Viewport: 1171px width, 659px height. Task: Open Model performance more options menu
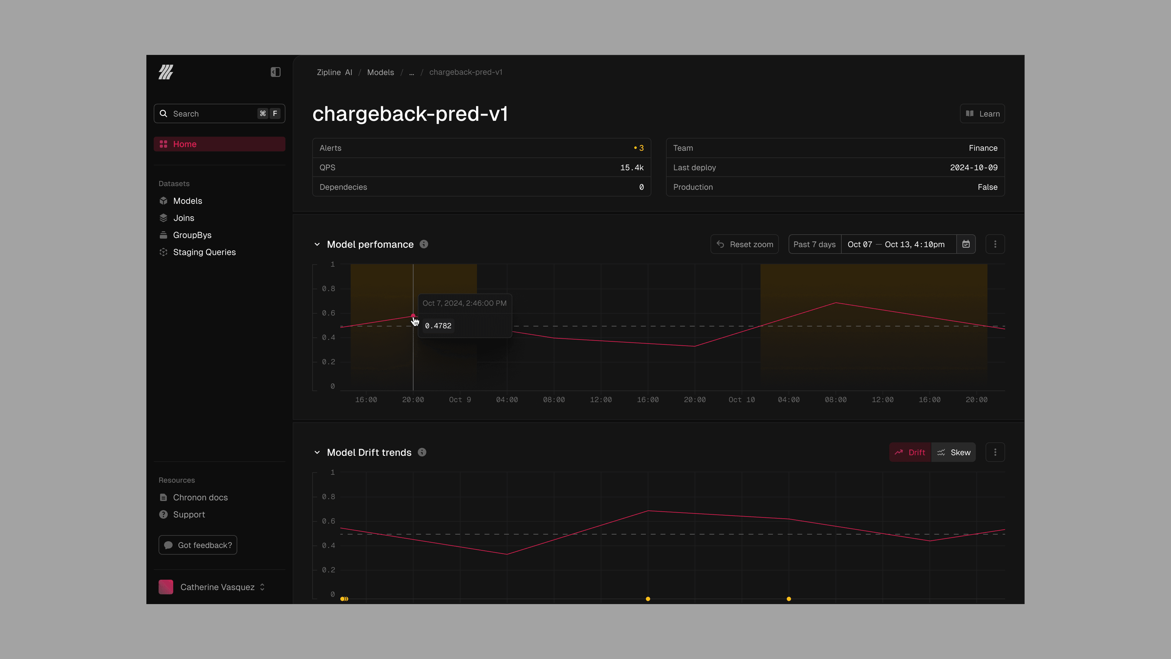click(x=995, y=244)
